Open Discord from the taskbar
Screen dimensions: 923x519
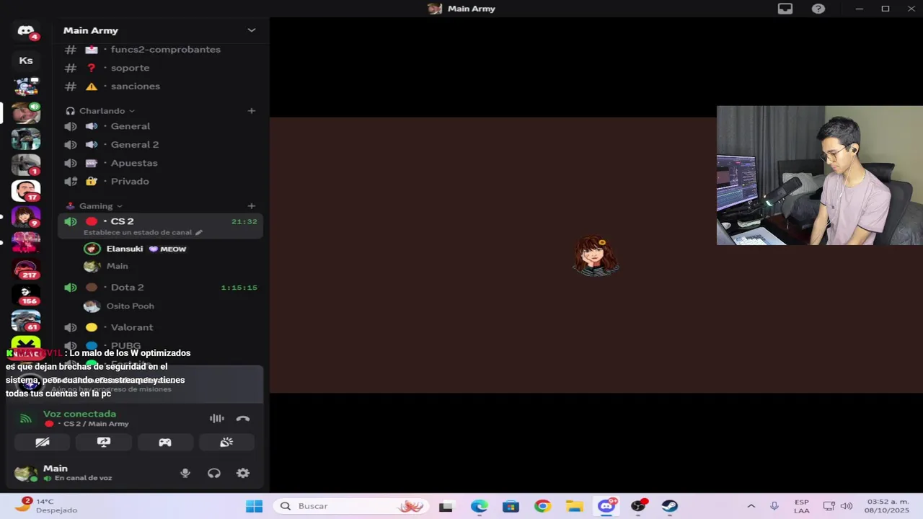[606, 506]
